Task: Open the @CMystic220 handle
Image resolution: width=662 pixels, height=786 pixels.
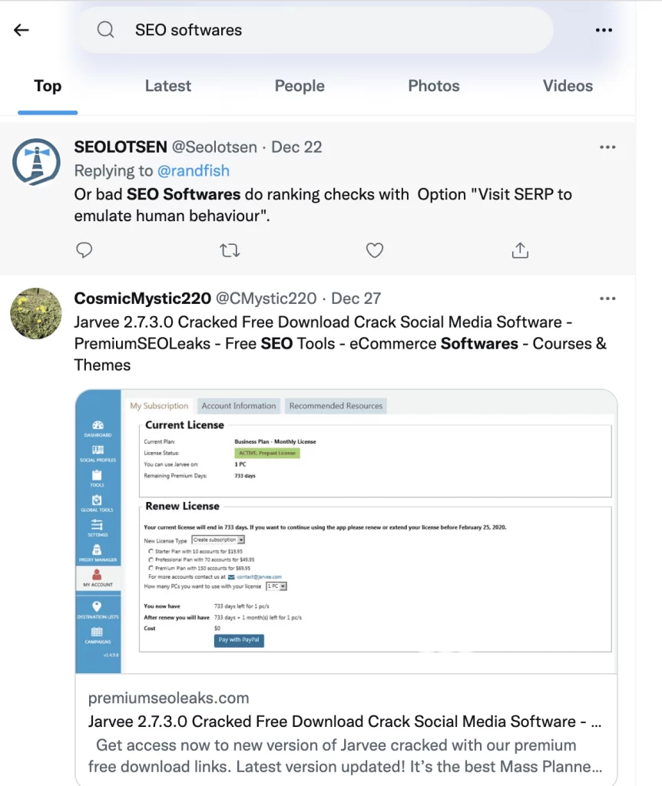Action: coord(266,299)
